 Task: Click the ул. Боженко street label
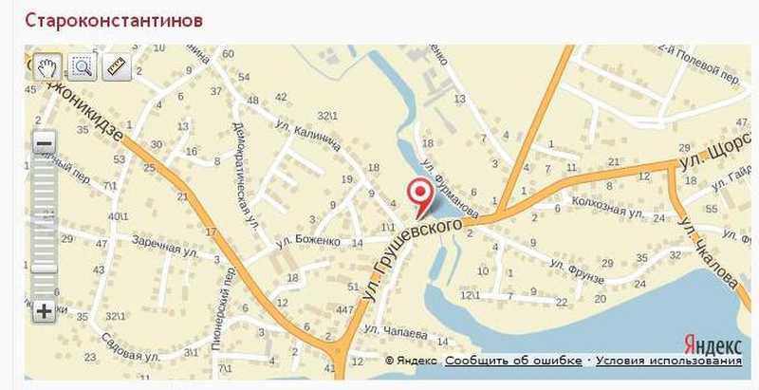[307, 242]
